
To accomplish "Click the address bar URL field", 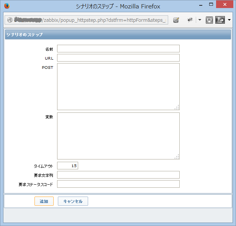I will pos(87,20).
